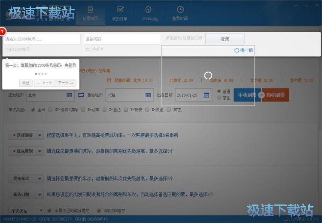Click the 12306 account input field

pyautogui.click(x=42, y=39)
